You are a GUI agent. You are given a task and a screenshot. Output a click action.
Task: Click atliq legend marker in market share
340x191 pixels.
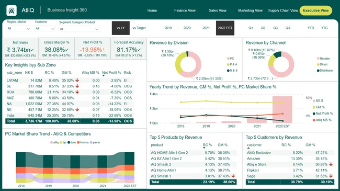tap(51, 142)
